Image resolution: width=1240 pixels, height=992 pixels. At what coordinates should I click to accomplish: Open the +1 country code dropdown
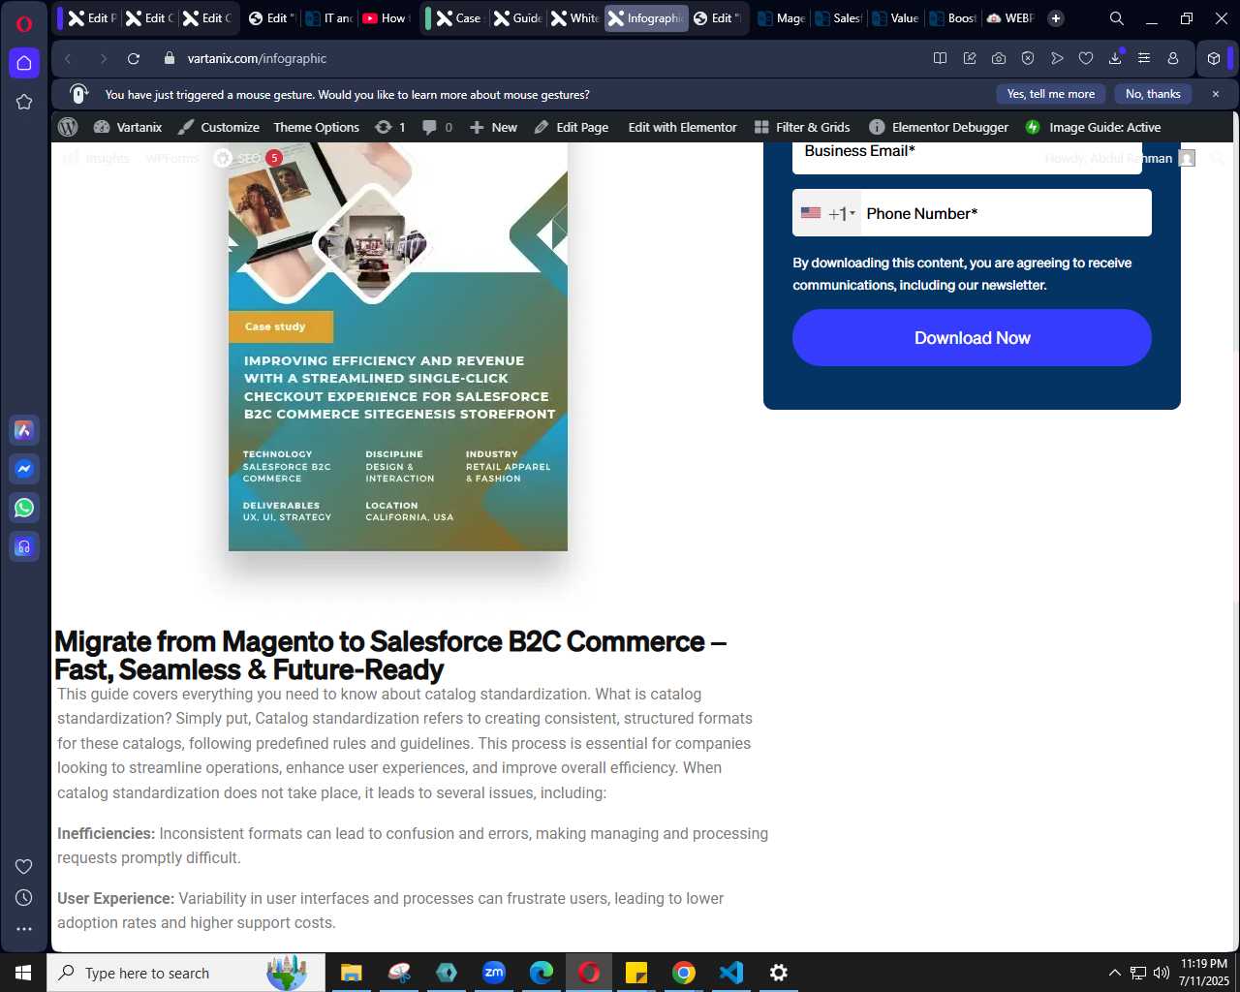[x=828, y=213]
